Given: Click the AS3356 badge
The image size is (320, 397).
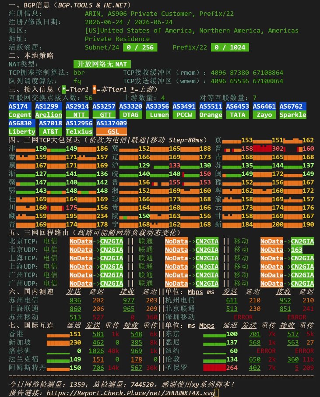Looking at the screenshot, I should [x=157, y=106].
